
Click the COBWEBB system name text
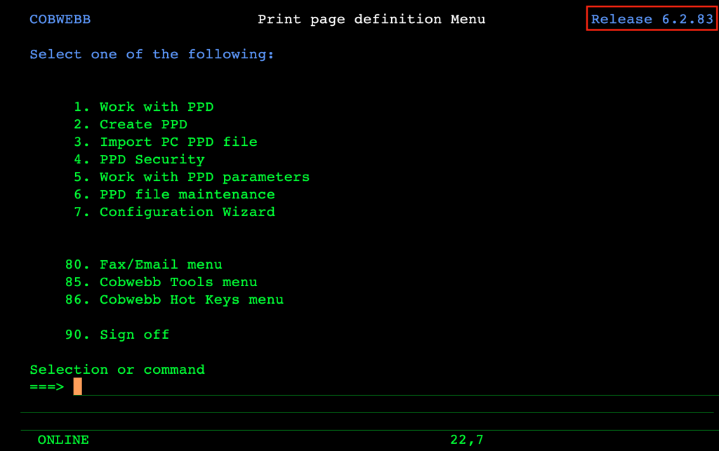coord(60,19)
